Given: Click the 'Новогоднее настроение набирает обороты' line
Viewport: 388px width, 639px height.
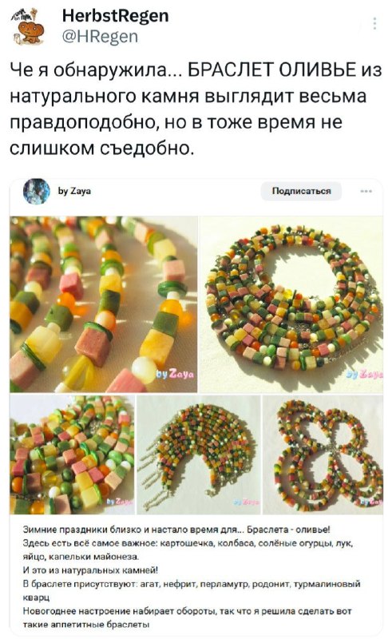Looking at the screenshot, I should pos(188,611).
